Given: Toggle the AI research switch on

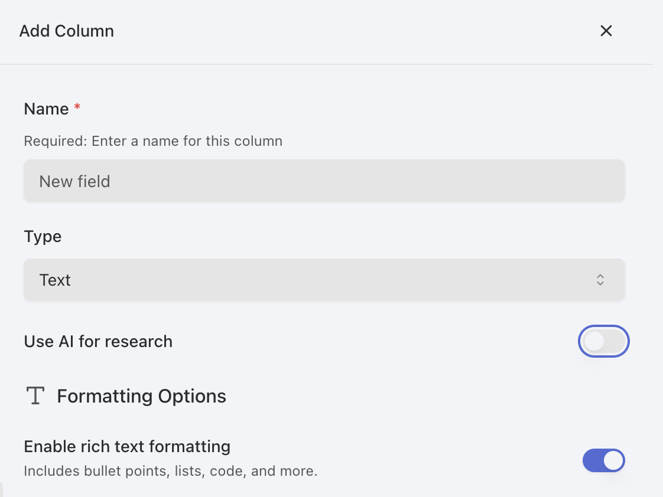Looking at the screenshot, I should click(x=603, y=341).
